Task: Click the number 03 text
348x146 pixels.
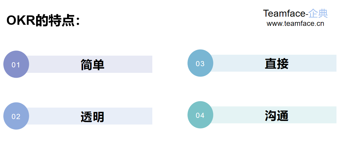Action: pos(200,63)
